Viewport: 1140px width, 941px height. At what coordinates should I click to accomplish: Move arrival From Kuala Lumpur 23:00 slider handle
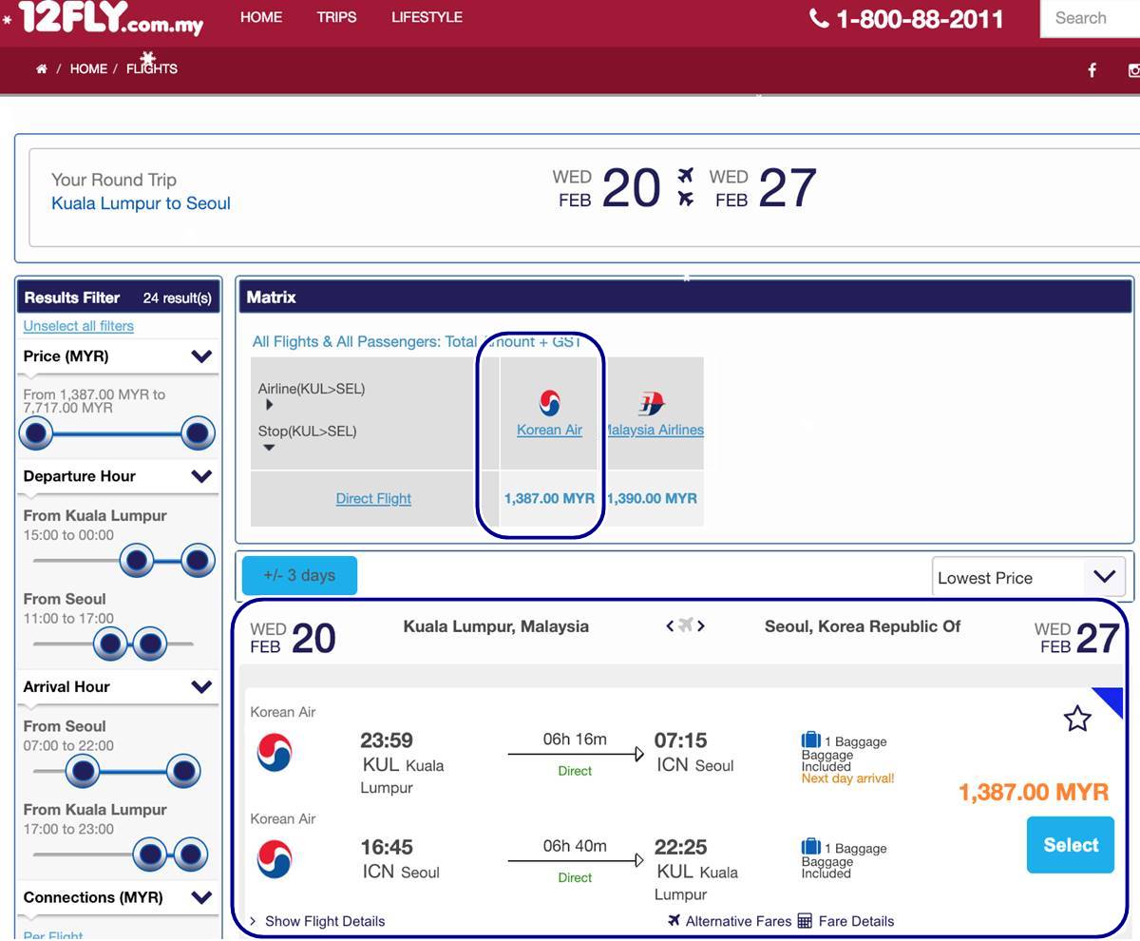(x=190, y=854)
